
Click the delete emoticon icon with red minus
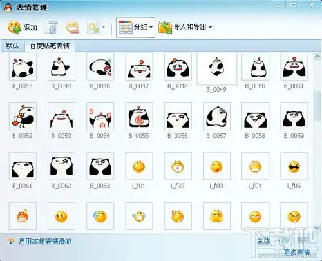tap(73, 27)
